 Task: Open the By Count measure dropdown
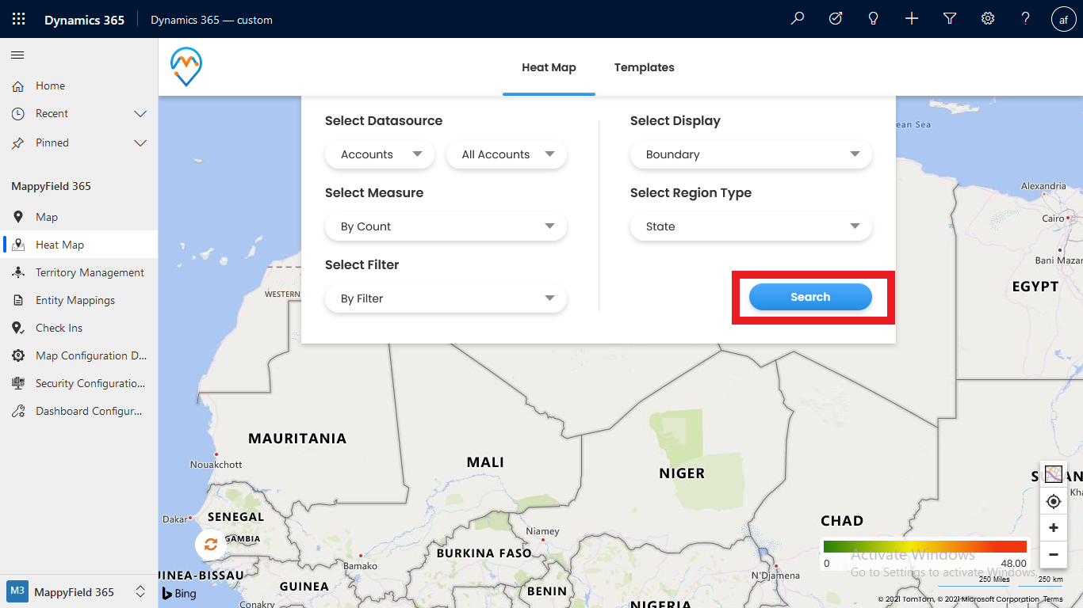point(446,226)
